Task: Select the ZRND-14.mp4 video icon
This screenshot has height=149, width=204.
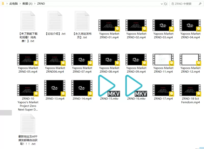Action: click(82, 88)
